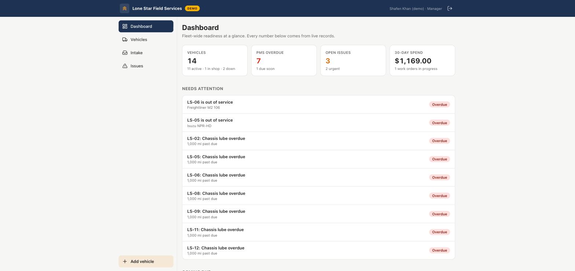Open the Open Issues card showing 3
The image size is (575, 271).
tap(353, 60)
